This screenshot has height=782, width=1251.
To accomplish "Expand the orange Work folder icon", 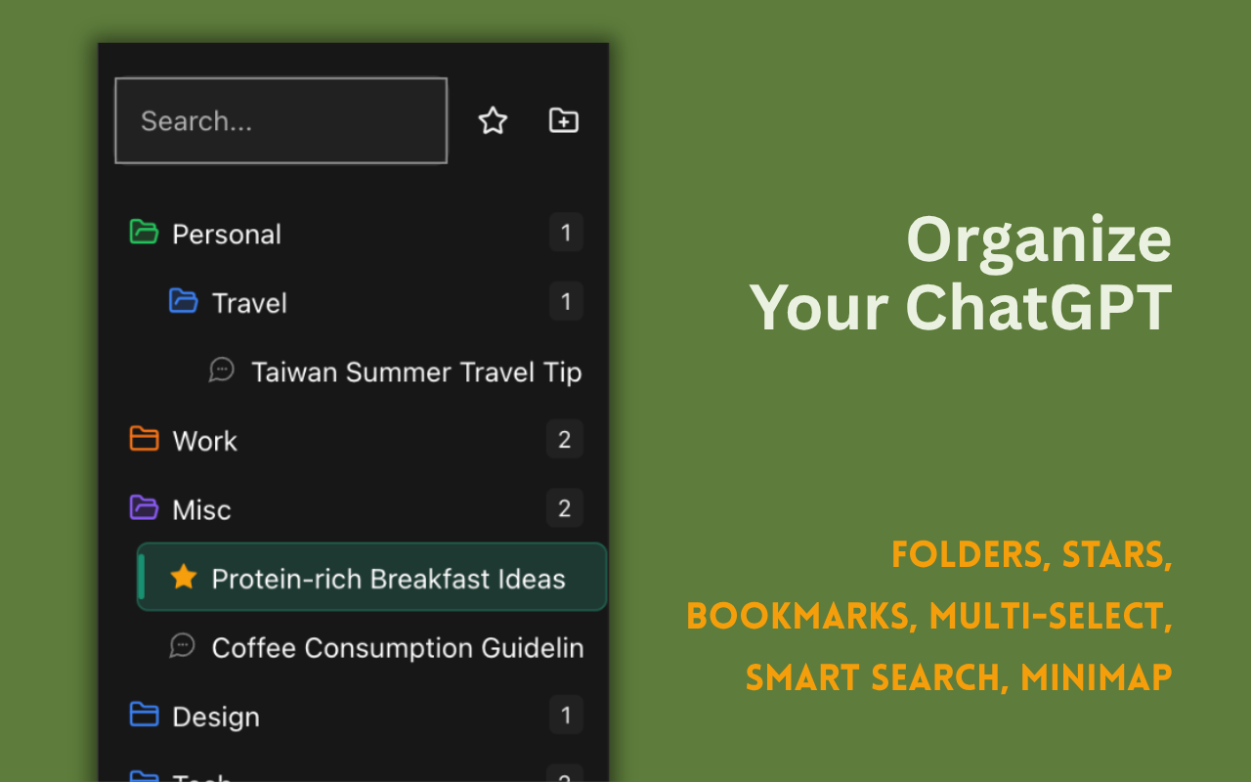I will point(144,439).
